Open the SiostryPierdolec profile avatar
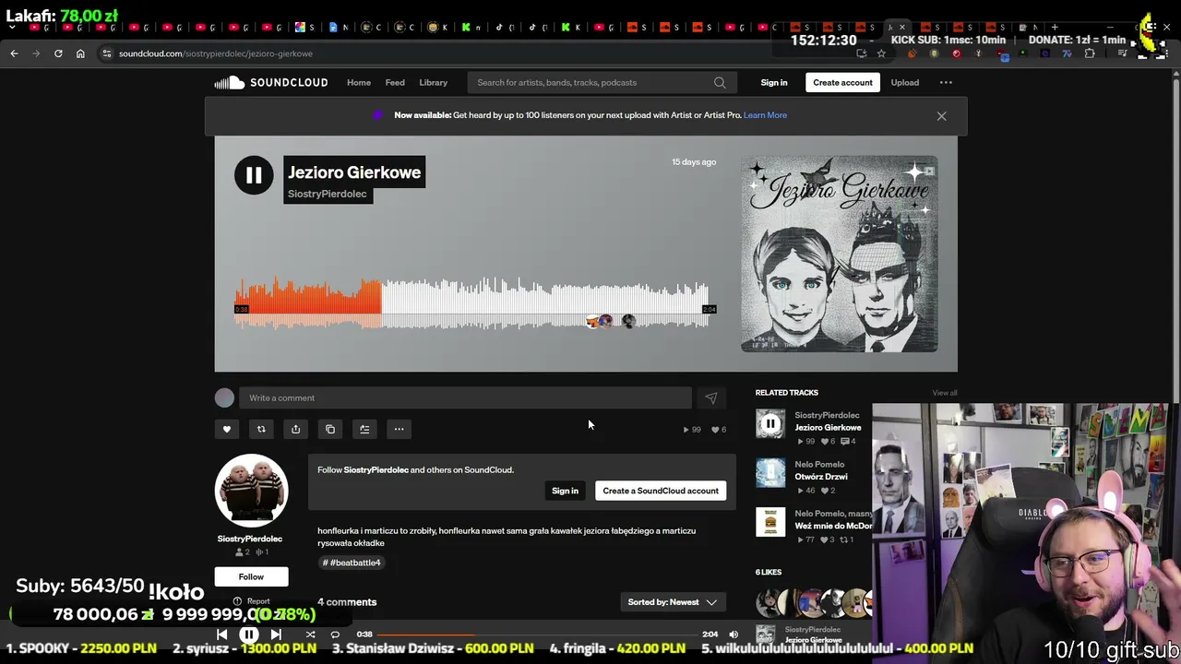 251,490
